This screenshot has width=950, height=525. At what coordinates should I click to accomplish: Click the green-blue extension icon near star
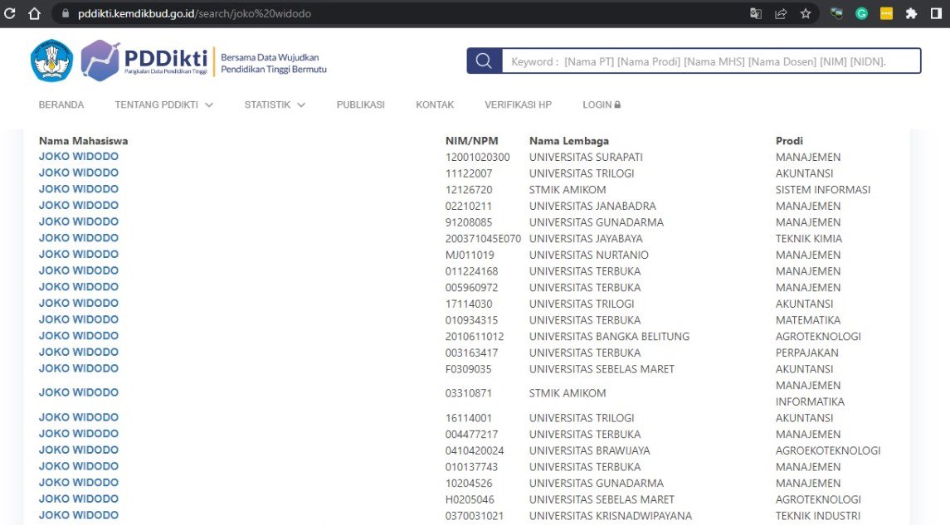point(836,13)
